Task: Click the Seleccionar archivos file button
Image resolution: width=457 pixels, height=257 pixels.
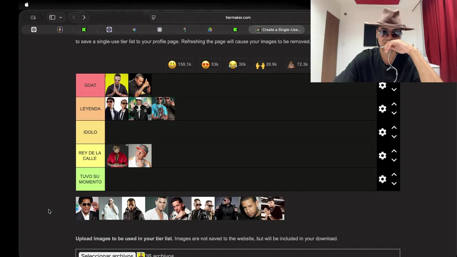Action: [x=107, y=255]
